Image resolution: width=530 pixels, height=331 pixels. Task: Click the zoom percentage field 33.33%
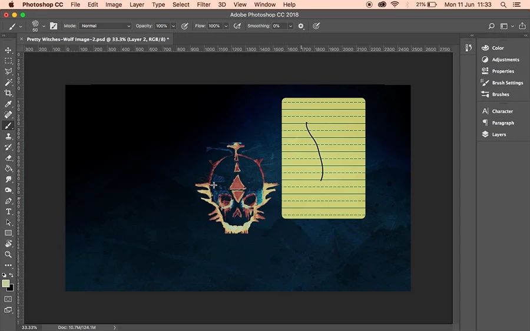pos(29,327)
